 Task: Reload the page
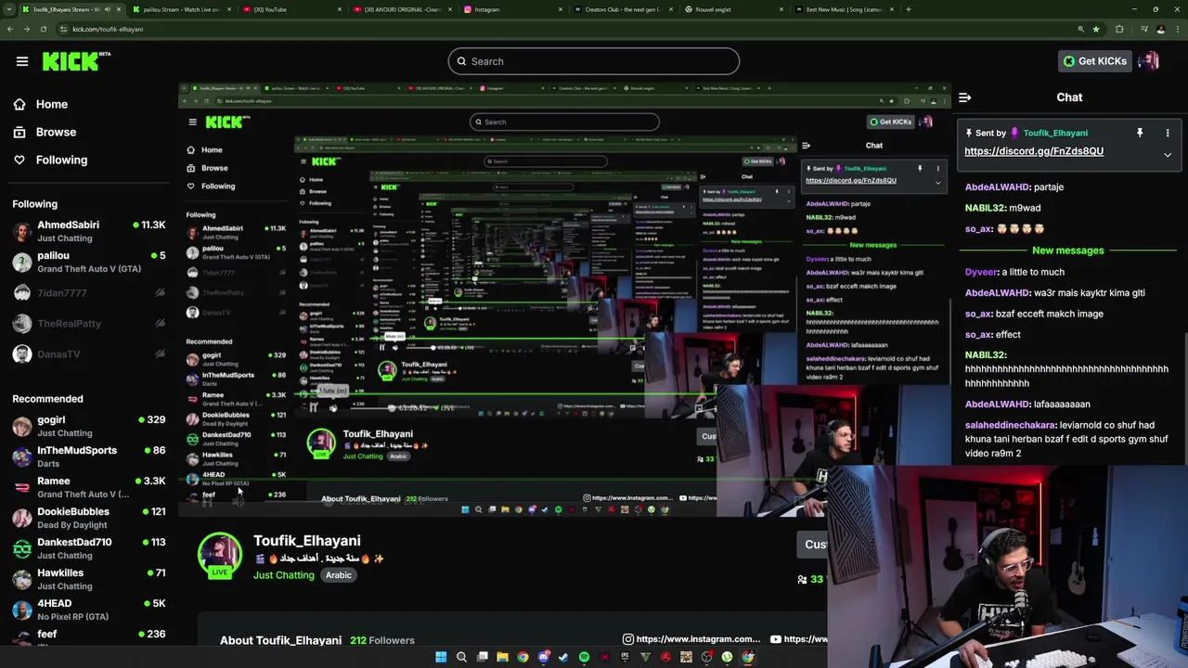(x=43, y=29)
